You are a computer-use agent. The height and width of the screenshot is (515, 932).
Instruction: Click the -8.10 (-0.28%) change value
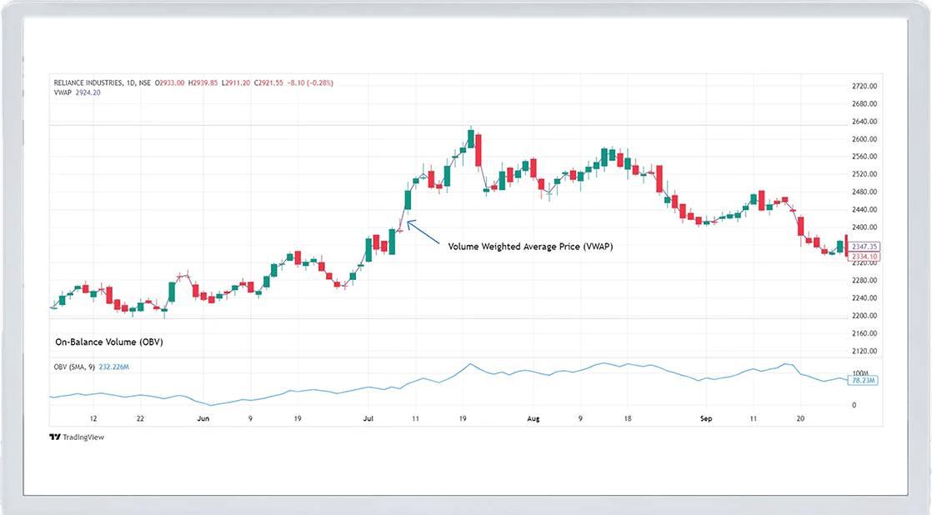[312, 82]
